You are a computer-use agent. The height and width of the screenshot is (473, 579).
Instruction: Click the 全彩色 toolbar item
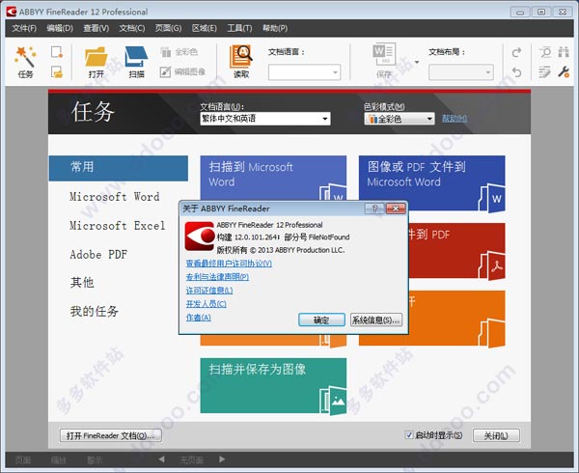pyautogui.click(x=179, y=52)
